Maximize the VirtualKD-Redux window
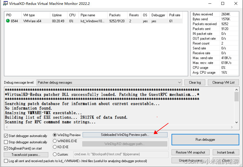Screen dimensions: 243x167 click(x=223, y=3)
